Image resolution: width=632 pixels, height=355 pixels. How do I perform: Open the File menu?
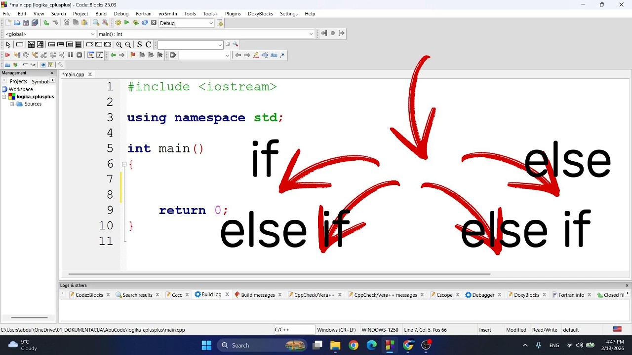7,13
